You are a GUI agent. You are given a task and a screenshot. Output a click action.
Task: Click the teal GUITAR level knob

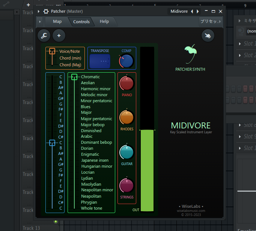127,152
